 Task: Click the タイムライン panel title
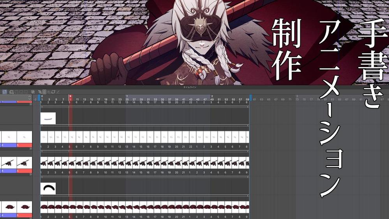(190, 87)
